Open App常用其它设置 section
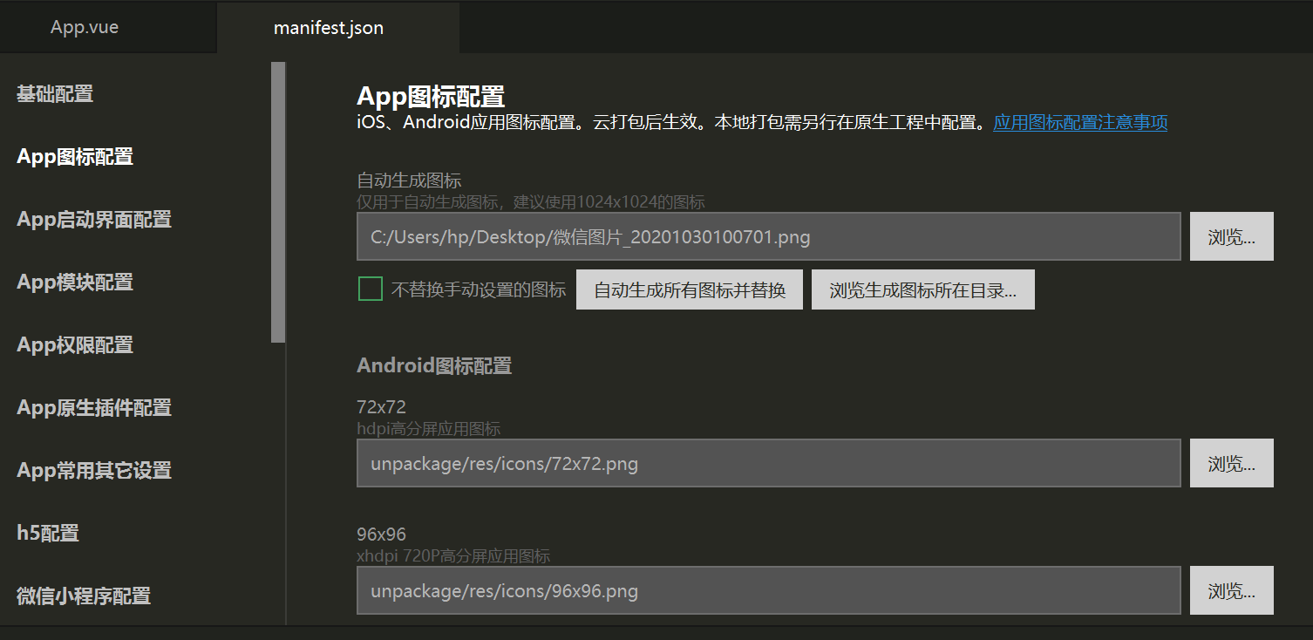 click(93, 470)
